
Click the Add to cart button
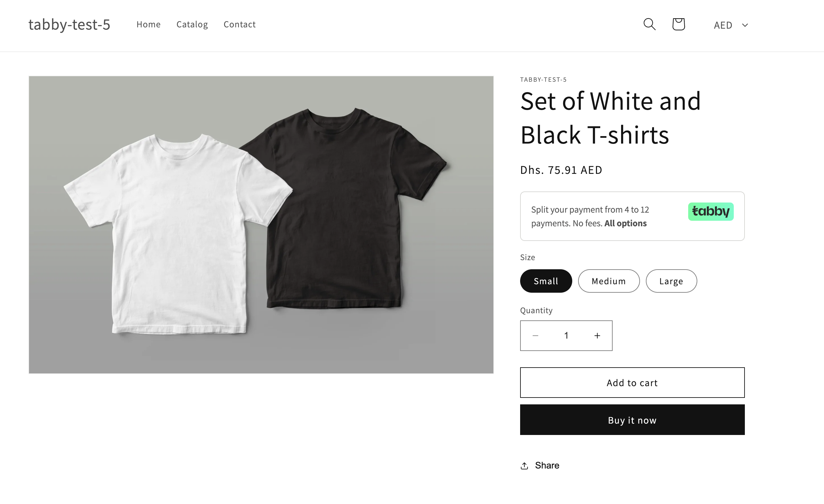click(x=632, y=383)
